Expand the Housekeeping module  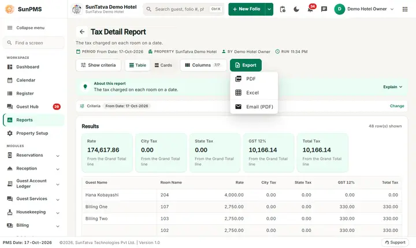[x=34, y=212]
